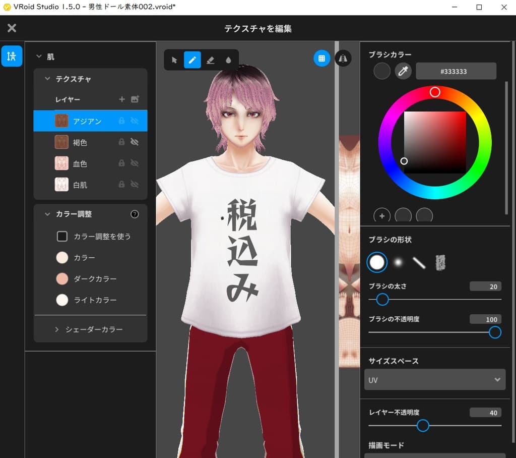Activate the Brush tool
Image resolution: width=516 pixels, height=458 pixels.
[192, 60]
